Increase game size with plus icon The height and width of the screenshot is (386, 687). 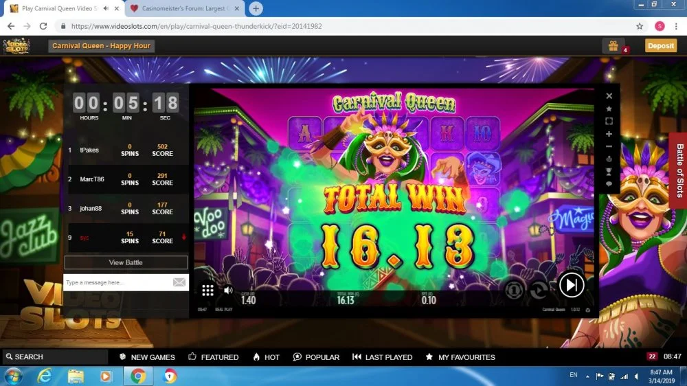coord(609,134)
